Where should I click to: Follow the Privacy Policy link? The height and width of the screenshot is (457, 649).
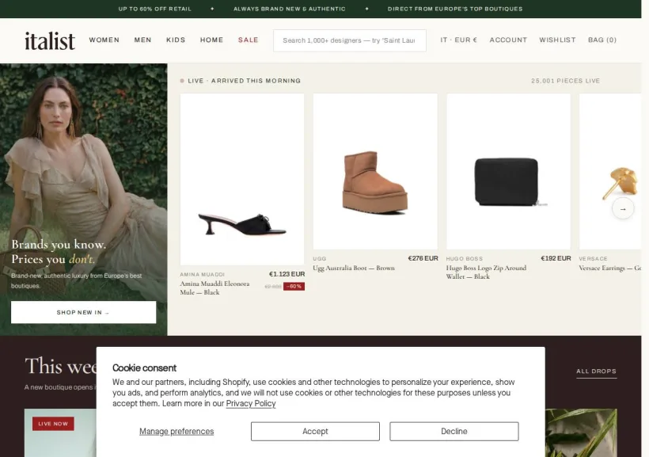pyautogui.click(x=251, y=404)
